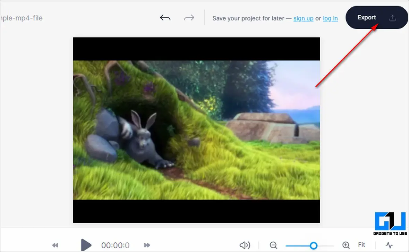Screen dimensions: 409x252
Task: Click the upload icon in Export button
Action: (393, 18)
